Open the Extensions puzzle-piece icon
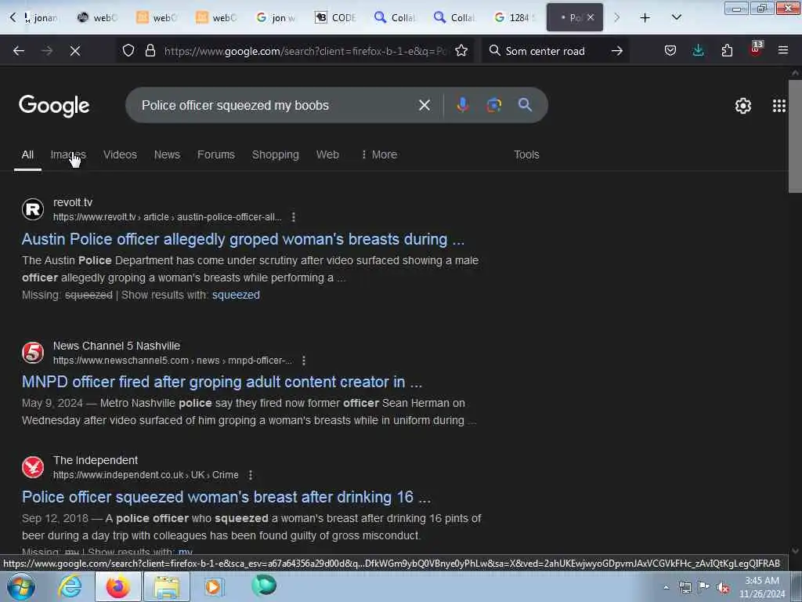The width and height of the screenshot is (802, 602). pos(727,50)
